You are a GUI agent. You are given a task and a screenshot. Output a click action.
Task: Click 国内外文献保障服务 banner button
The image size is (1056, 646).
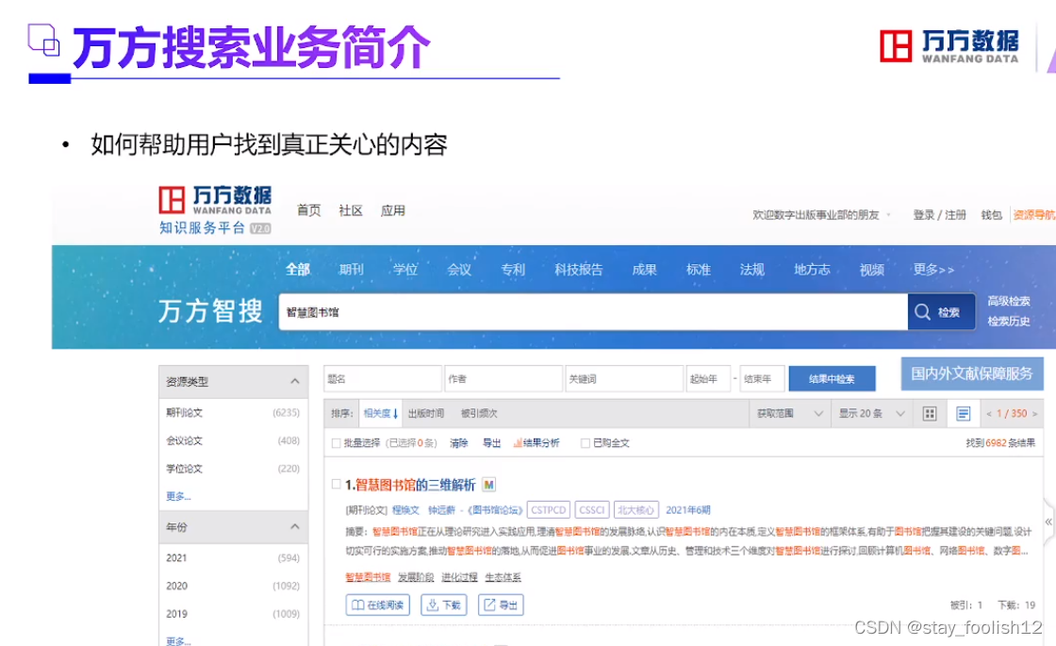click(x=972, y=373)
